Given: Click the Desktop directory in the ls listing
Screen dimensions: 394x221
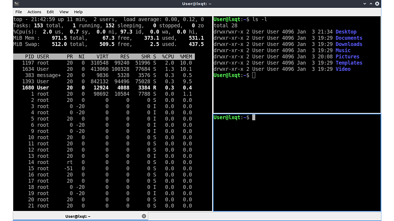Looking at the screenshot, I should (x=346, y=32).
